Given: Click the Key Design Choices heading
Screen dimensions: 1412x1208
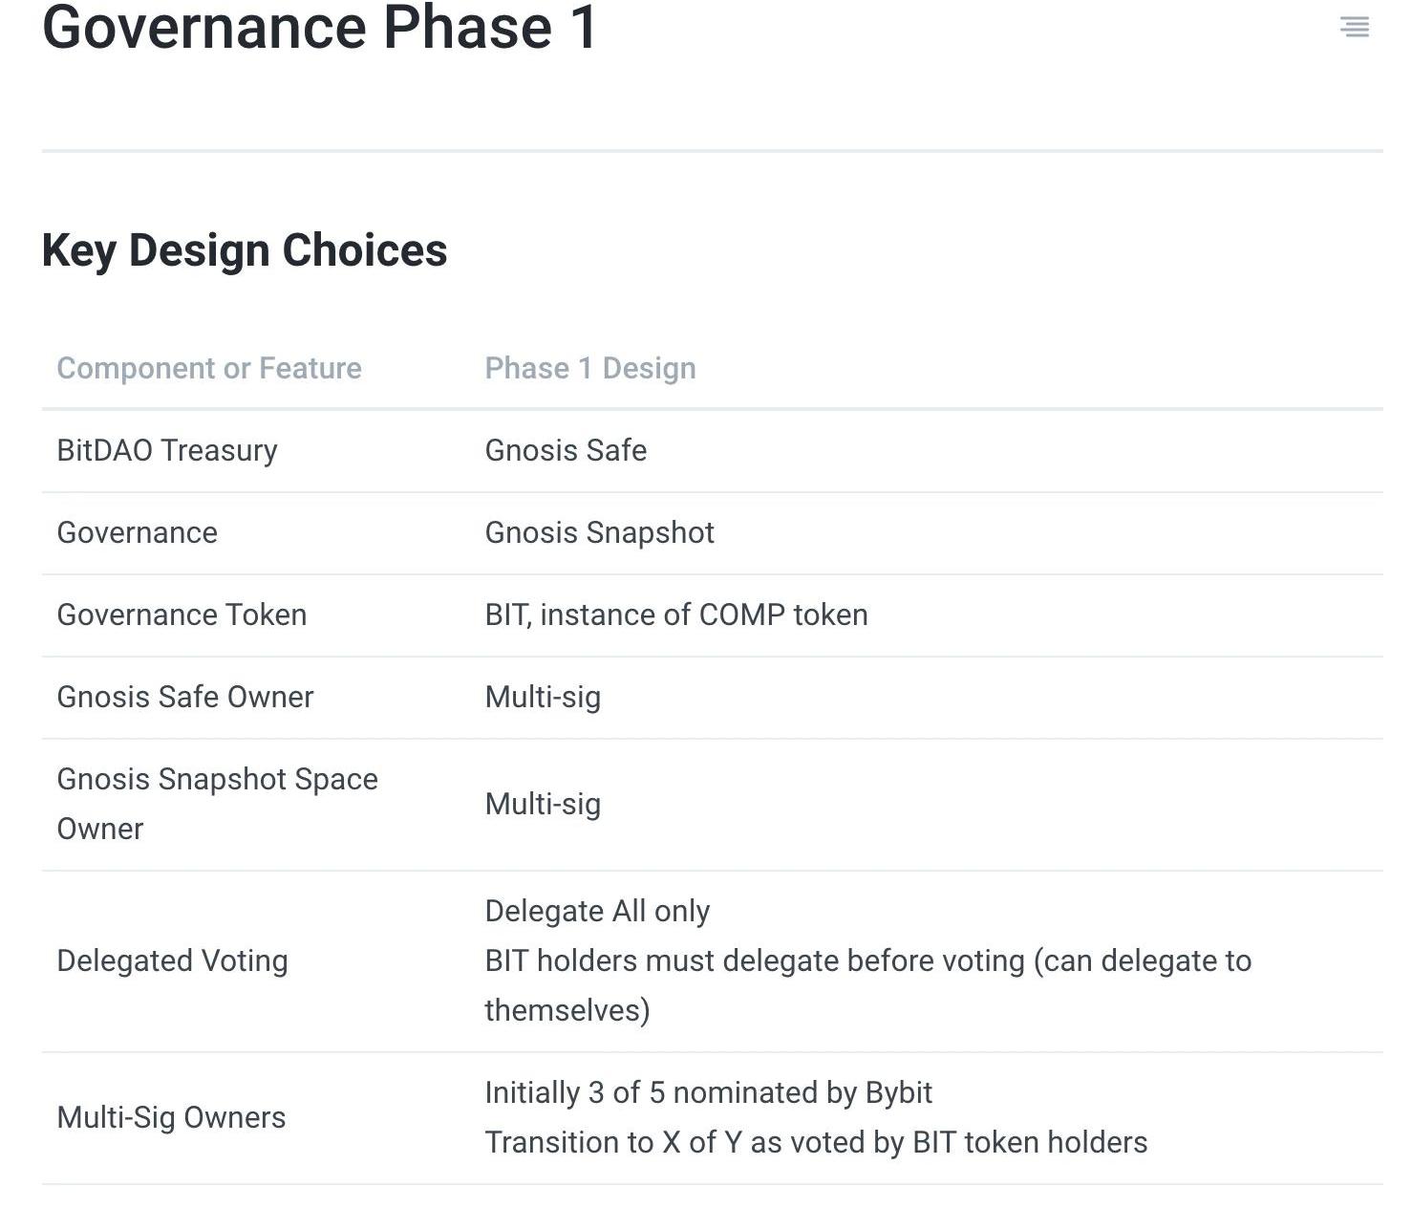Looking at the screenshot, I should (x=245, y=250).
